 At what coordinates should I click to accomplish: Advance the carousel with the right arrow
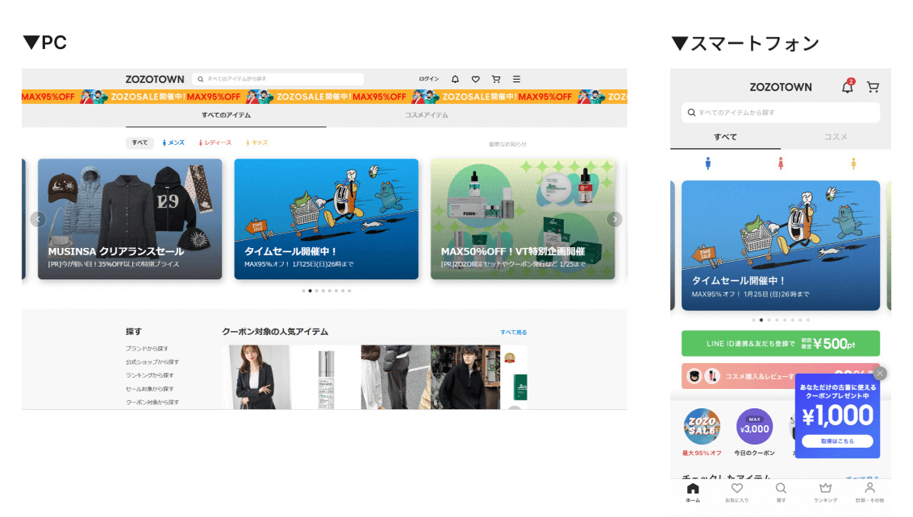(614, 219)
